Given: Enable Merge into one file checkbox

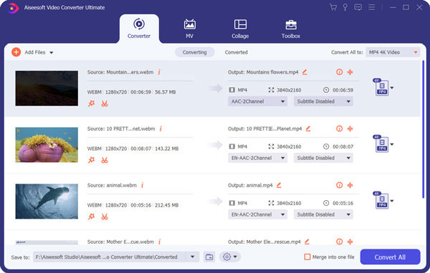Looking at the screenshot, I should pyautogui.click(x=307, y=257).
